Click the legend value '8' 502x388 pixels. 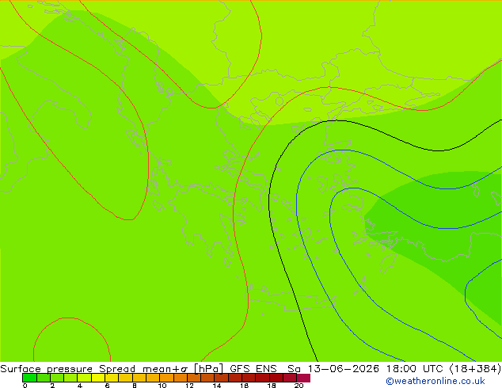point(135,386)
